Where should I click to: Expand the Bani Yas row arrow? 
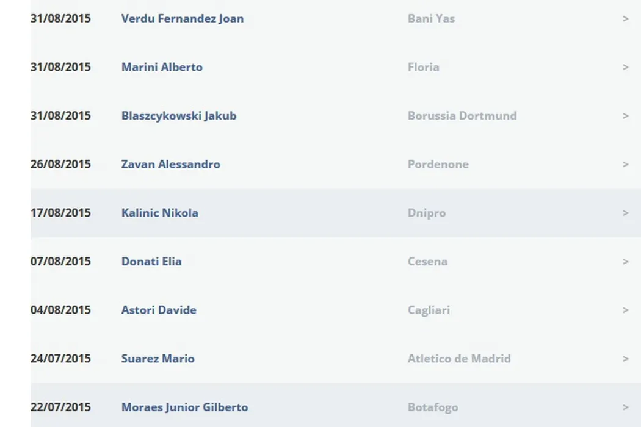(x=625, y=18)
